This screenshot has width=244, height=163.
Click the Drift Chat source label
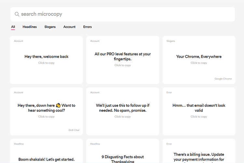(x=74, y=130)
